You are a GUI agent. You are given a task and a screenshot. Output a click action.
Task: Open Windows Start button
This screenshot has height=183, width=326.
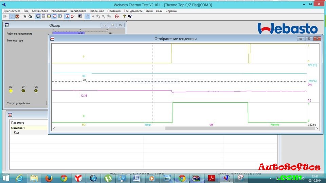tap(6, 178)
